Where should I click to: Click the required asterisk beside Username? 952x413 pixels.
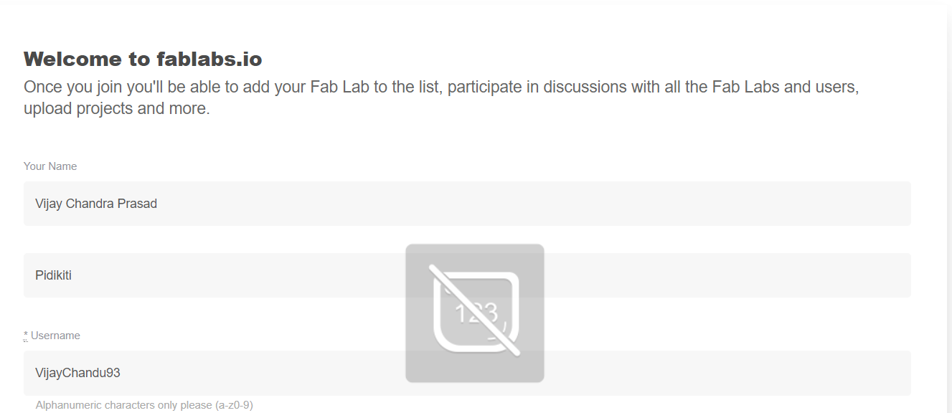tap(26, 336)
